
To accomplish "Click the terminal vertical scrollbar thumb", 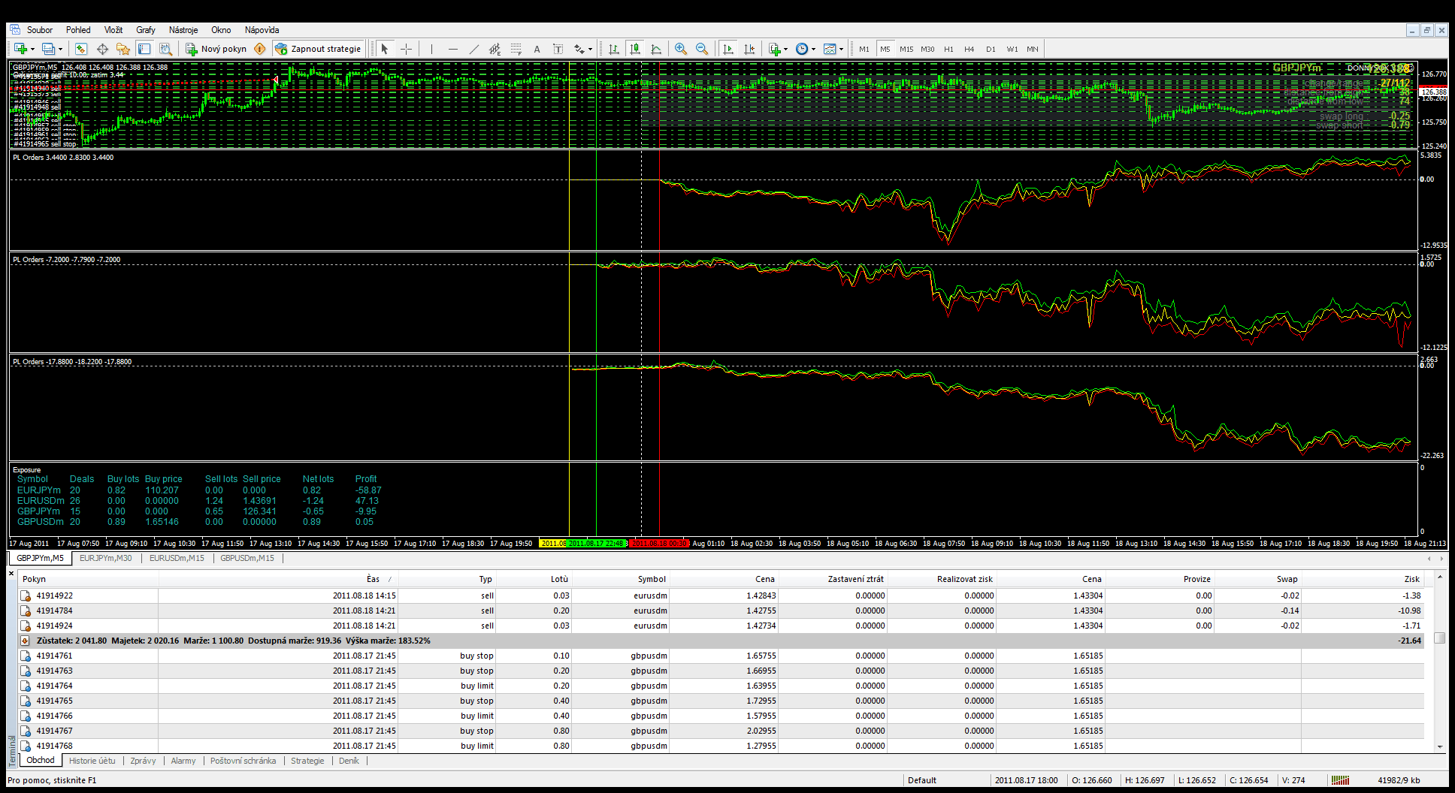I will click(1439, 638).
